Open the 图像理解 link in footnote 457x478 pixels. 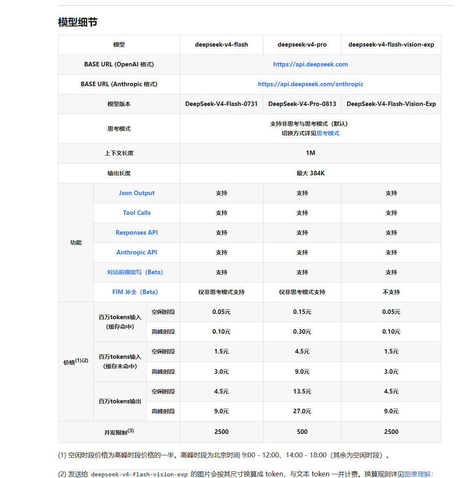tap(419, 474)
